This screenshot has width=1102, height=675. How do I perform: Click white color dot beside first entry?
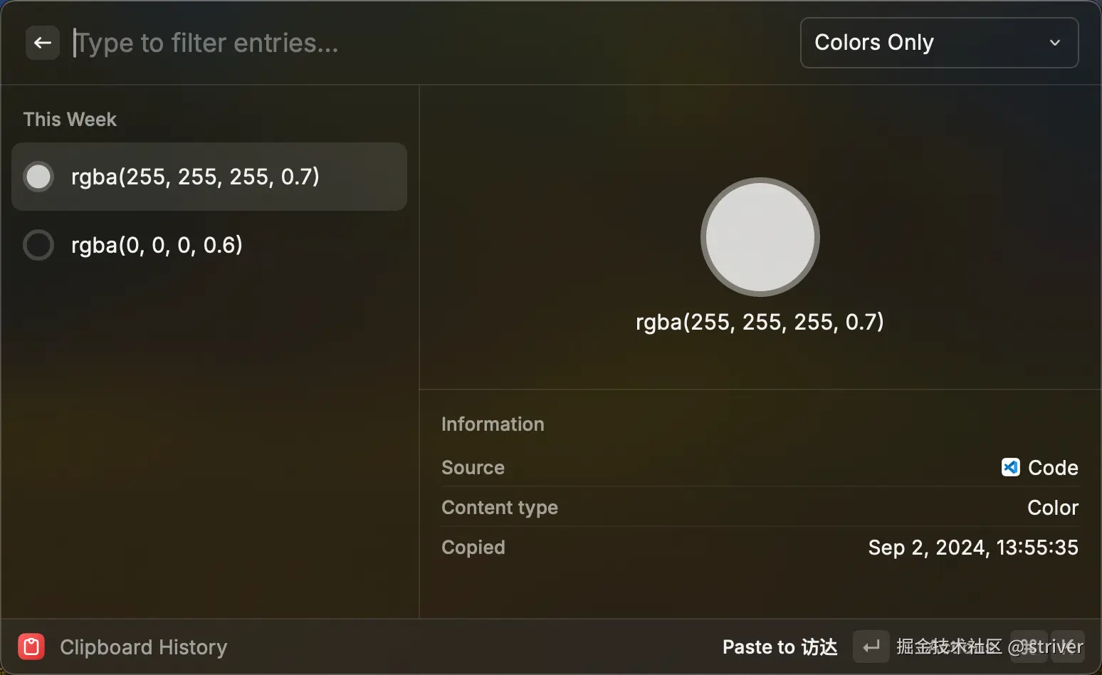[38, 177]
